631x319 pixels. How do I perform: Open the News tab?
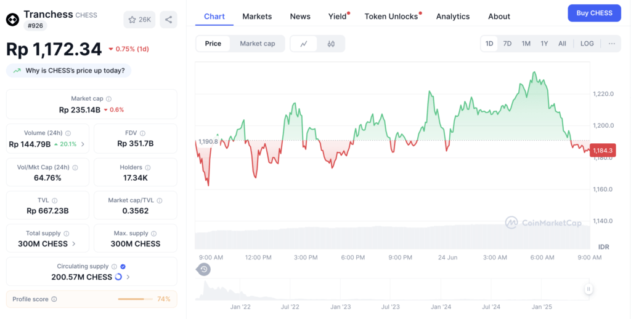point(300,17)
